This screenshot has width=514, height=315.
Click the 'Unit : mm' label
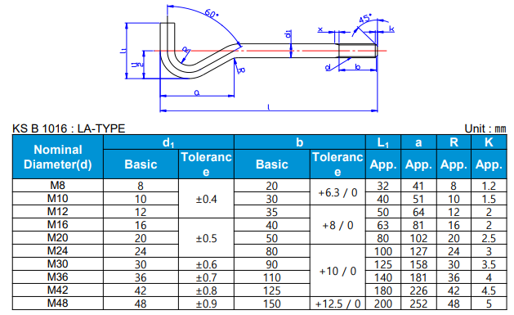click(x=485, y=128)
